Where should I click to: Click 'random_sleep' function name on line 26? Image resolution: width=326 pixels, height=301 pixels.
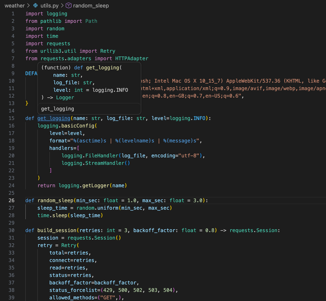coord(55,200)
